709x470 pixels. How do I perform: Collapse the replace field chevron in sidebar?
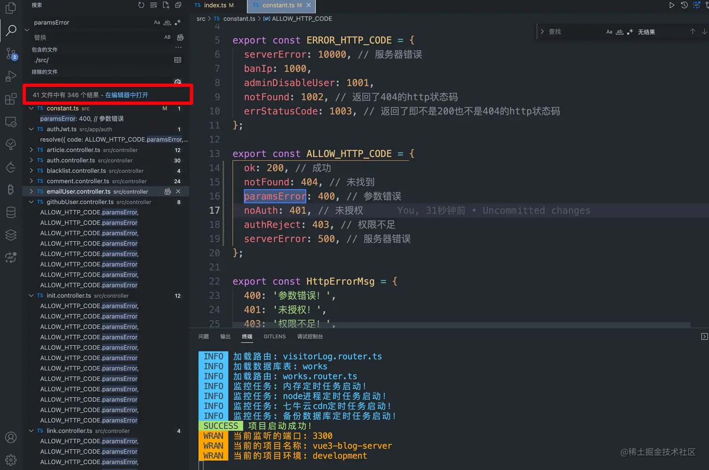coord(27,30)
